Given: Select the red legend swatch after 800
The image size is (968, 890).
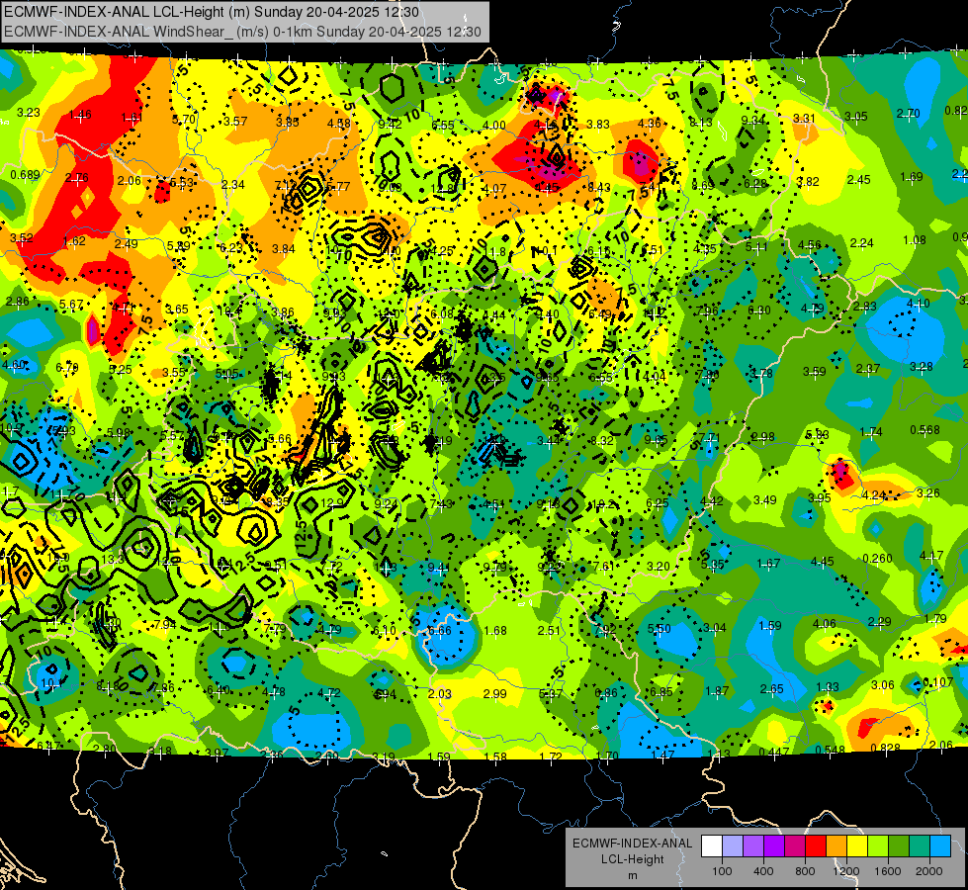Looking at the screenshot, I should (x=816, y=846).
